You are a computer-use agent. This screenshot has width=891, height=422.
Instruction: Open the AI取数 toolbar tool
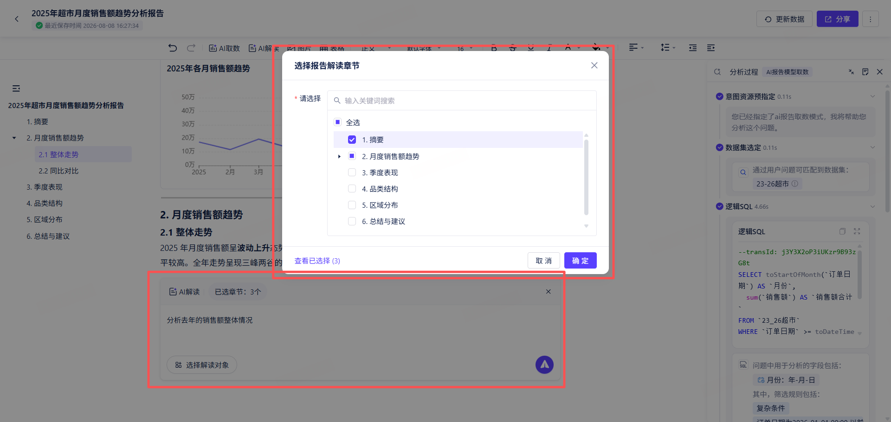click(224, 48)
